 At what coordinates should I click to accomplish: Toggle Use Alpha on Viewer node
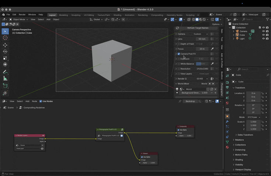[142, 157]
